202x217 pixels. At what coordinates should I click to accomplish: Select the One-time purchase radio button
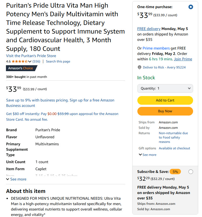191,7
